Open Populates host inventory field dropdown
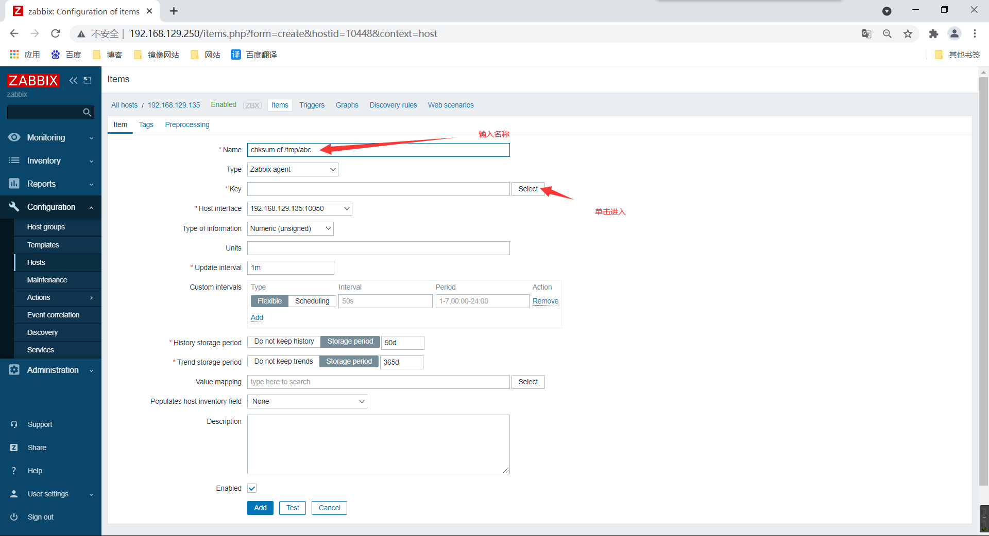Screen dimensions: 989x536 pyautogui.click(x=307, y=401)
